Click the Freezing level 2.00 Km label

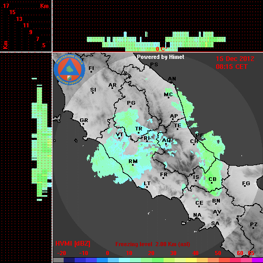tap(153, 244)
